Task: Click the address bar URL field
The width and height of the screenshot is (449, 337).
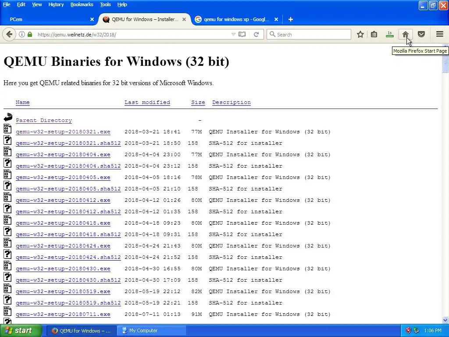Action: click(x=133, y=34)
